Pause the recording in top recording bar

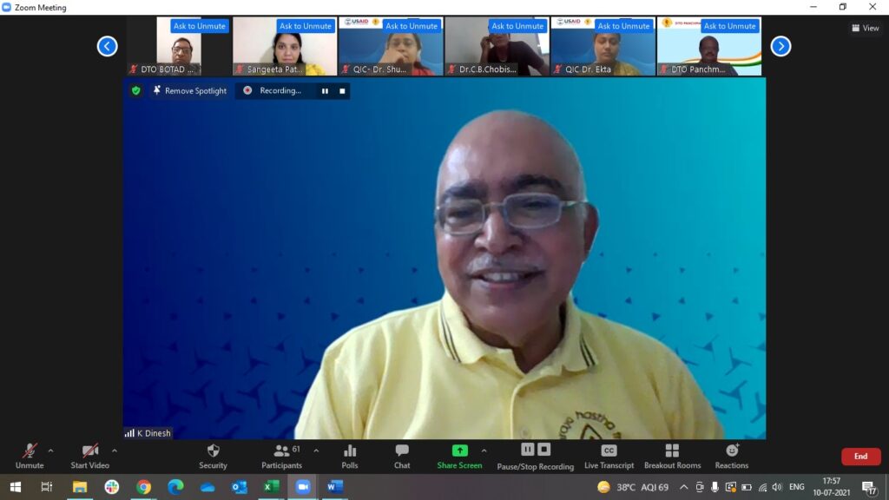pos(326,90)
